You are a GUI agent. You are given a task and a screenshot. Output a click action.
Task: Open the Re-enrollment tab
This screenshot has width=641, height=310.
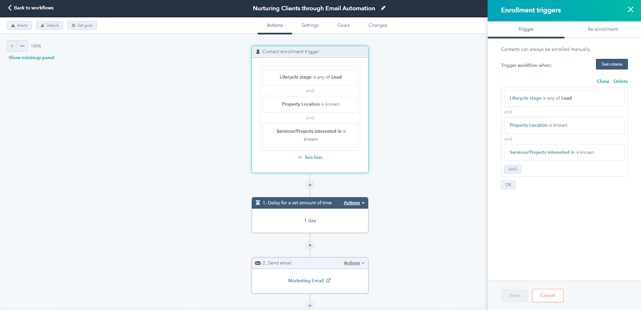coord(603,29)
